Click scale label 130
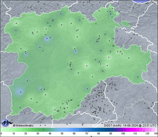158x137 pixels. point(156,134)
